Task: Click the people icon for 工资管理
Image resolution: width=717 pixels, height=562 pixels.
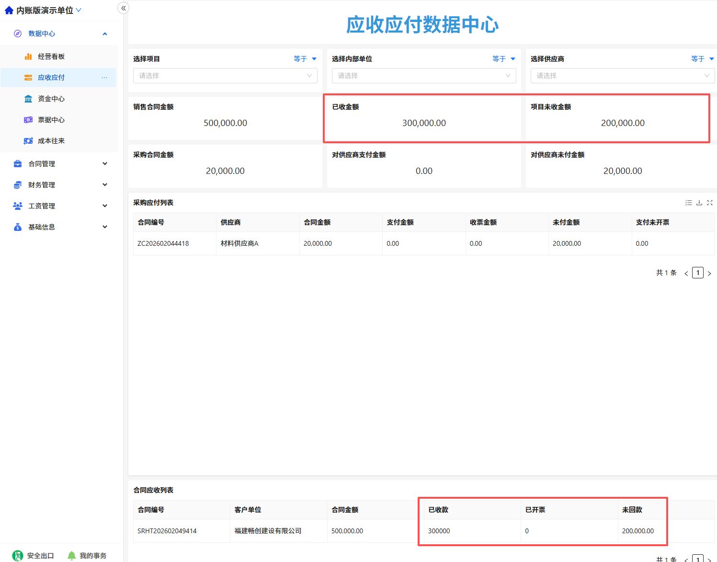Action: [18, 206]
